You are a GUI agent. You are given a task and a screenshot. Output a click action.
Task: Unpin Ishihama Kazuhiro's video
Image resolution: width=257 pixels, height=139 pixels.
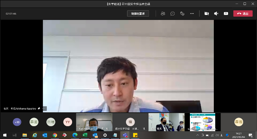coord(39,108)
